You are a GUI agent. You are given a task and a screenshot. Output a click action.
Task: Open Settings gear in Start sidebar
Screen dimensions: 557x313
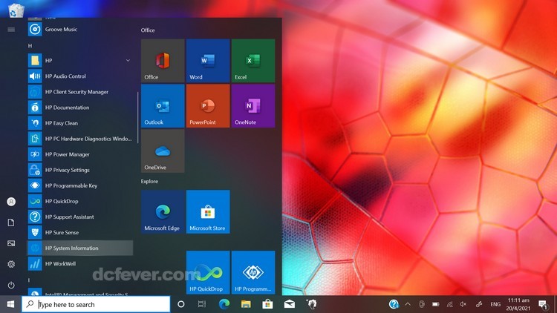11,264
